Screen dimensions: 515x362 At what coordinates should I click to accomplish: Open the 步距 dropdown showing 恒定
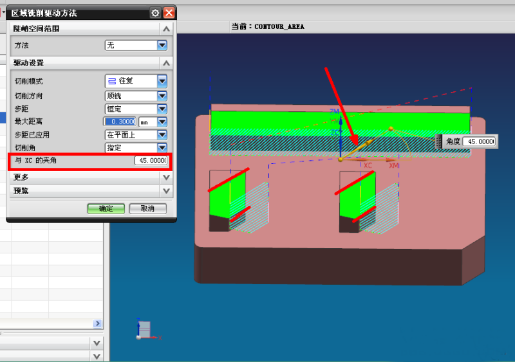162,109
